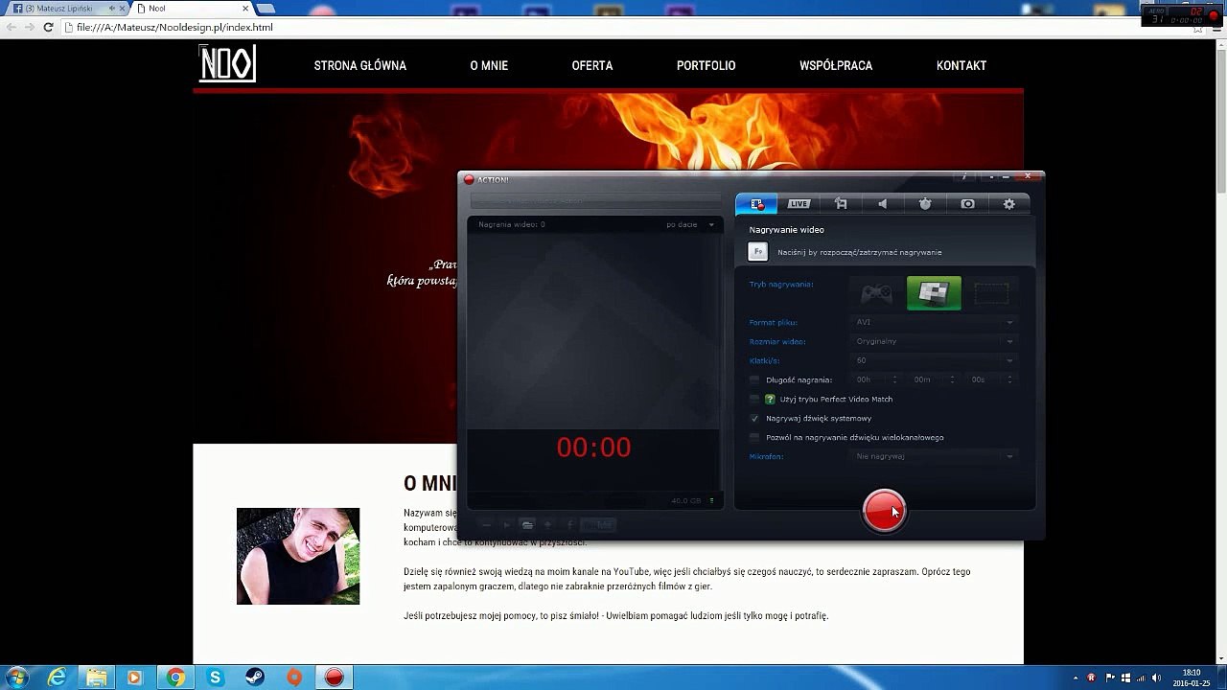Enable Użyj trybu Perfect Video Match checkbox
The width and height of the screenshot is (1227, 690).
754,399
